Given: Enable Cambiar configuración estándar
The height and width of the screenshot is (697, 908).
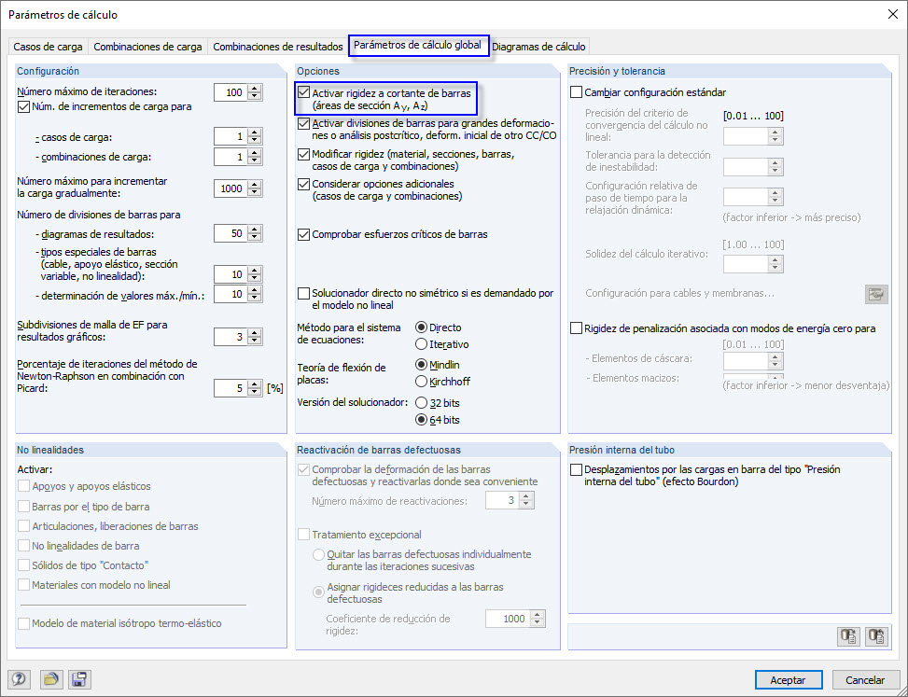Looking at the screenshot, I should click(x=576, y=91).
